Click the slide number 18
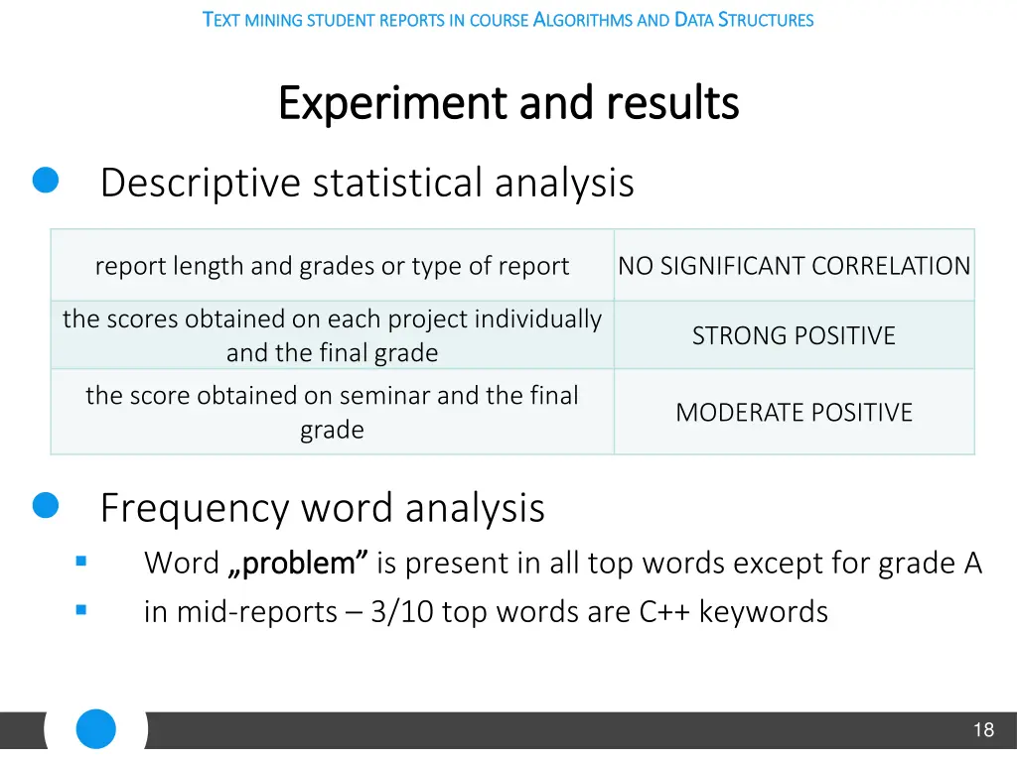 tap(983, 730)
